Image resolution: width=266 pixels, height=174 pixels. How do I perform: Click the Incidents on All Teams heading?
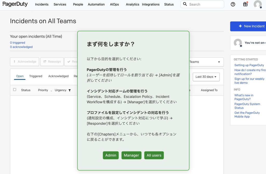tap(43, 21)
